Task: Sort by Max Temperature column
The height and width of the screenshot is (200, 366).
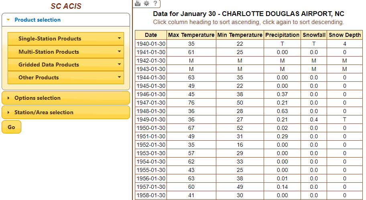Action: click(x=191, y=35)
